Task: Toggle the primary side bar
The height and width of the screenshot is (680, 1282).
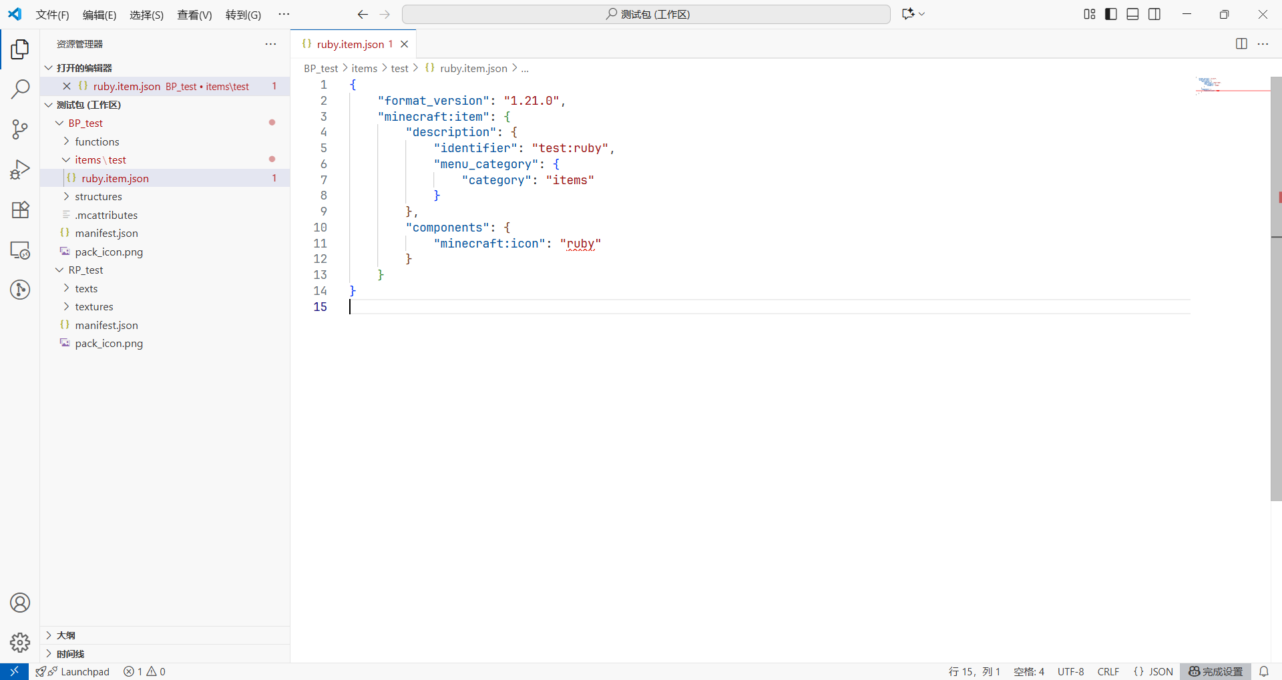Action: [x=1111, y=14]
